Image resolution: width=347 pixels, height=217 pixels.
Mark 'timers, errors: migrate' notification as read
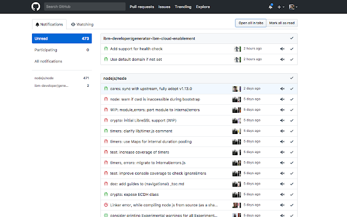click(x=292, y=163)
